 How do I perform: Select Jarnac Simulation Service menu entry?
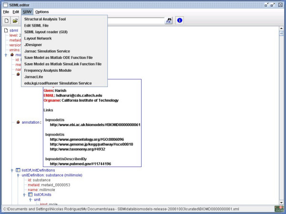(47, 51)
